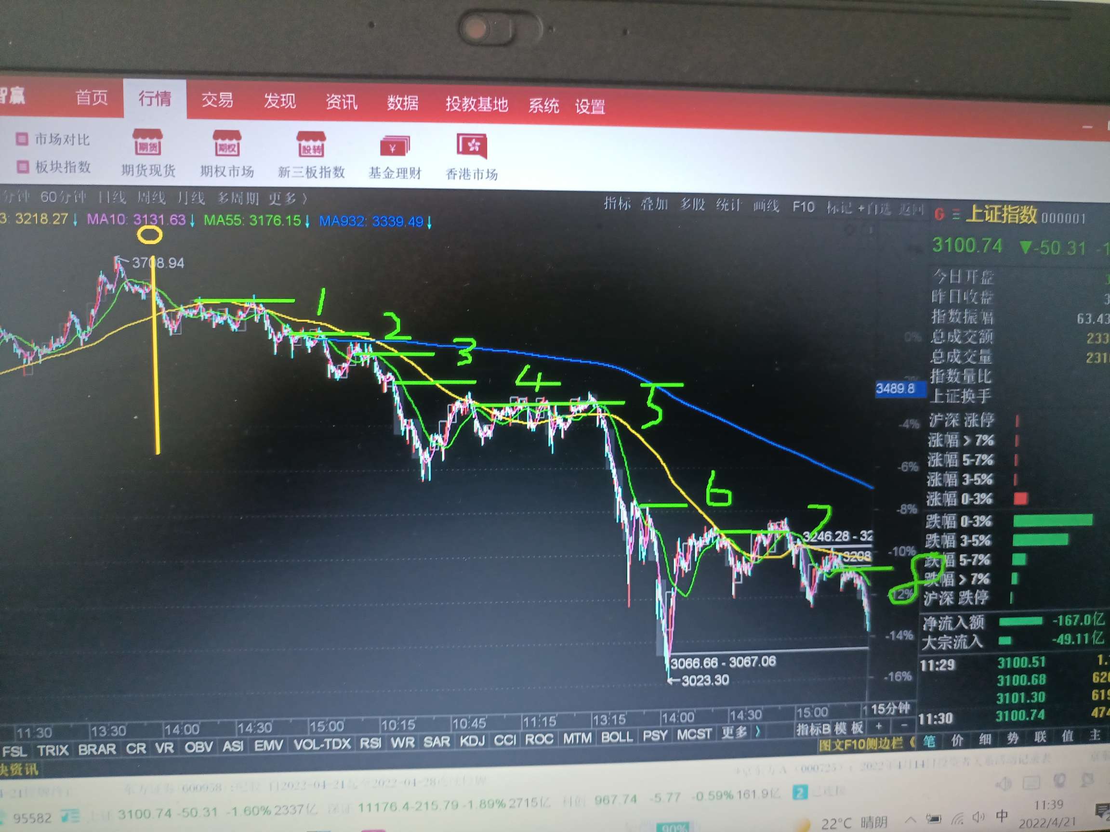
Task: Click the minus zoom-out button beside 指标B模板
Action: tap(904, 725)
